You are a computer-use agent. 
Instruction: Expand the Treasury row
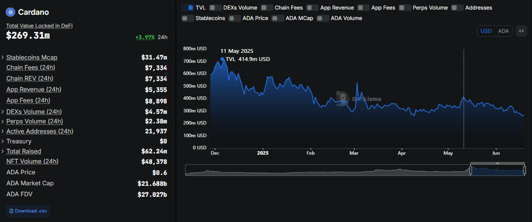pyautogui.click(x=3, y=141)
